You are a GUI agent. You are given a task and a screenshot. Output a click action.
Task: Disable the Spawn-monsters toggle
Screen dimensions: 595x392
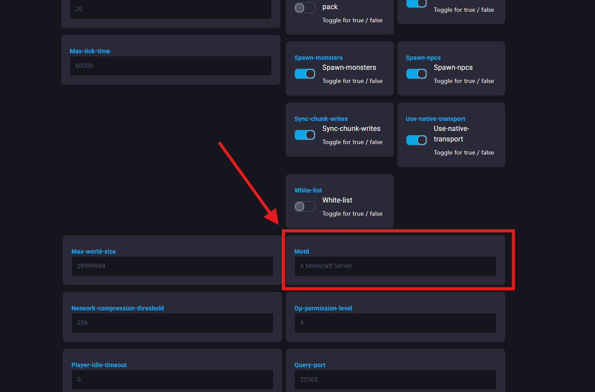click(304, 74)
